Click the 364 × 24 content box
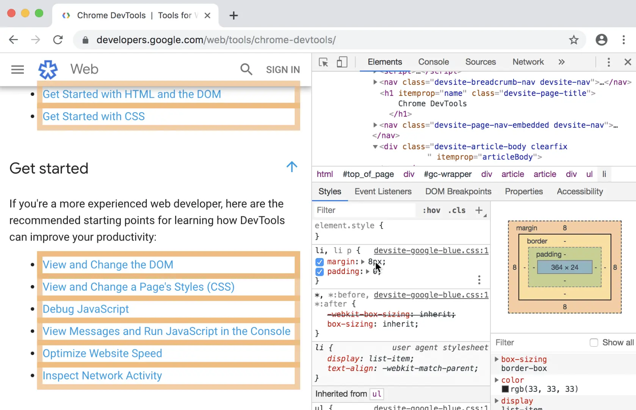 tap(564, 267)
